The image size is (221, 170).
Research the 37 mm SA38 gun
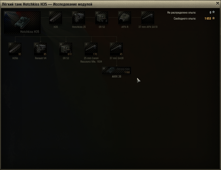click(x=116, y=49)
